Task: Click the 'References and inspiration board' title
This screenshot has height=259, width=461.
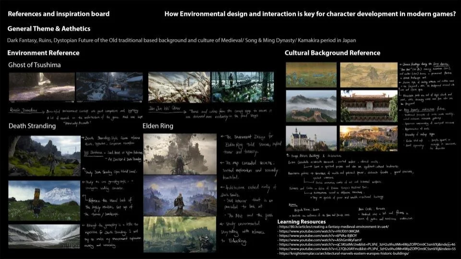Action: (x=59, y=14)
